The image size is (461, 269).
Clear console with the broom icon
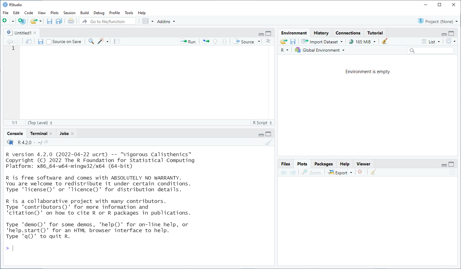(269, 142)
